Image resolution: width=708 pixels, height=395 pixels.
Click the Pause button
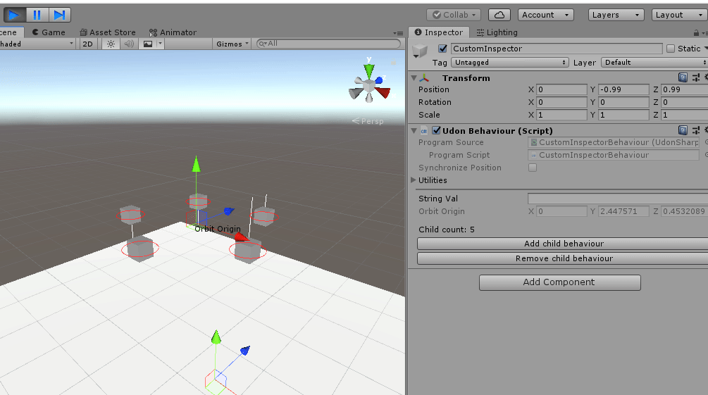[37, 15]
